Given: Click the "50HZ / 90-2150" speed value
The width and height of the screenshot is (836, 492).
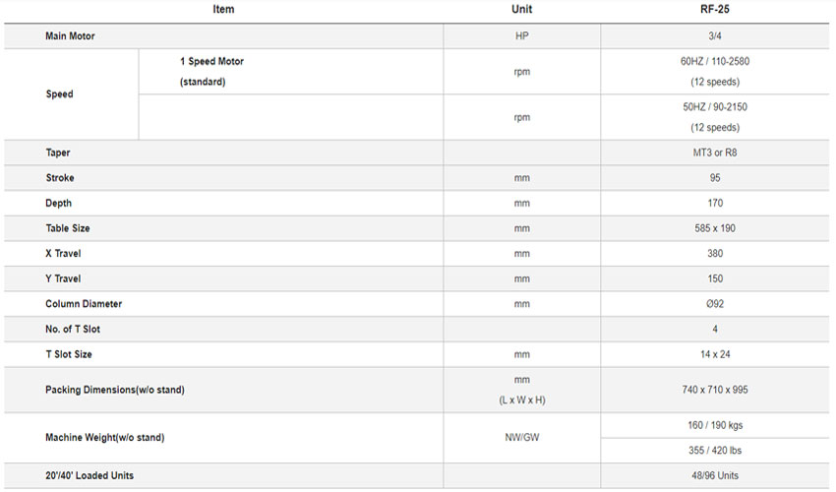Looking at the screenshot, I should pos(714,106).
